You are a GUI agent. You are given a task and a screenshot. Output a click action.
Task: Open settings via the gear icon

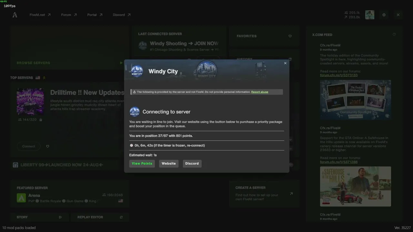(x=384, y=15)
